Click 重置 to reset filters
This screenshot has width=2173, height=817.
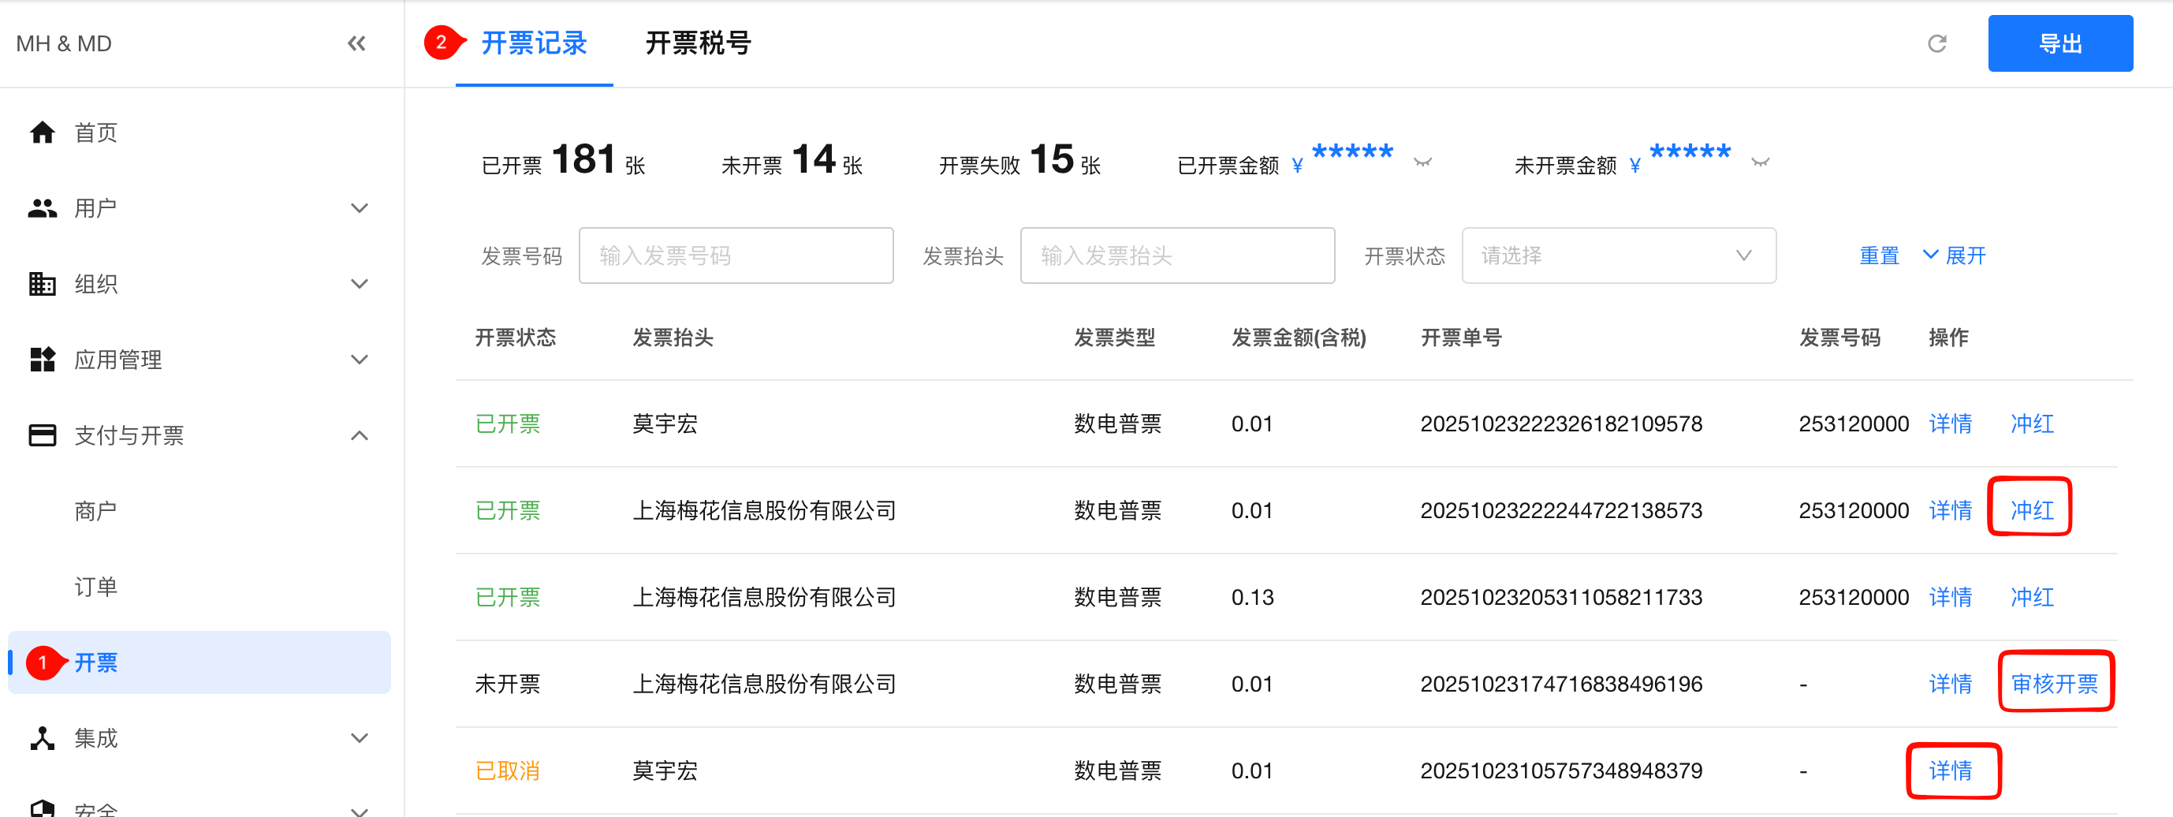(x=1879, y=256)
